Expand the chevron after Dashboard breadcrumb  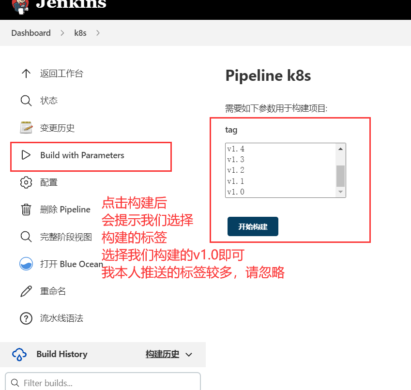[x=62, y=33]
